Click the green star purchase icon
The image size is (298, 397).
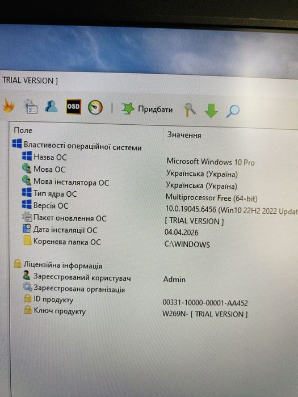(128, 108)
